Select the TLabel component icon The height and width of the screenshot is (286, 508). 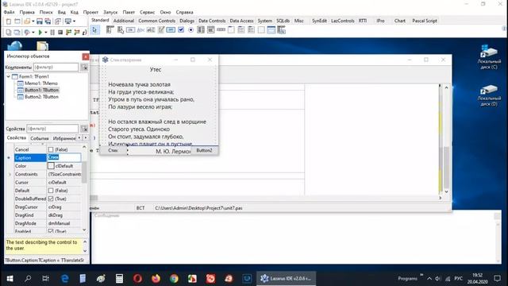(x=140, y=30)
